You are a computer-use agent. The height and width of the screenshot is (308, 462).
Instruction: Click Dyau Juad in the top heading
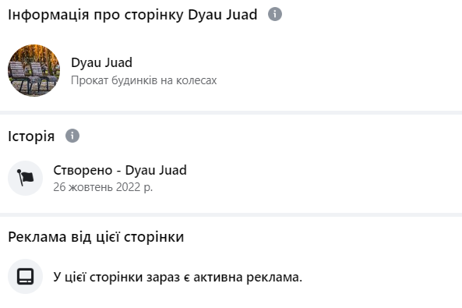pos(223,15)
